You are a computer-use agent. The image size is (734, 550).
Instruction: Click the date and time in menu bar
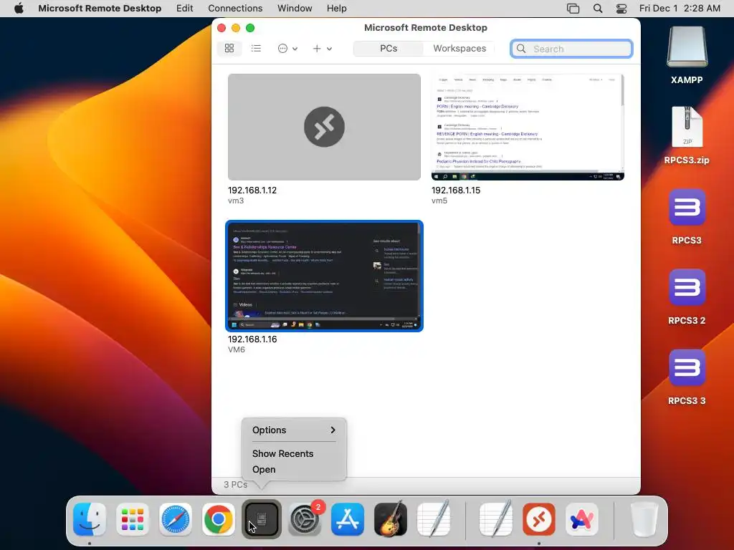point(680,9)
